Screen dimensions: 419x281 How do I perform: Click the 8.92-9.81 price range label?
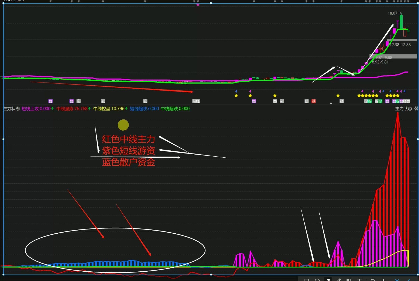tap(380, 62)
